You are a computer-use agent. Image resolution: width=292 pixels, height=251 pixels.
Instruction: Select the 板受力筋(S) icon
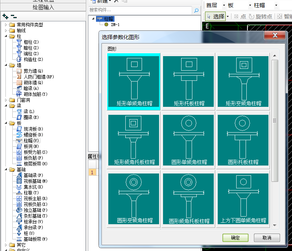click(19, 152)
